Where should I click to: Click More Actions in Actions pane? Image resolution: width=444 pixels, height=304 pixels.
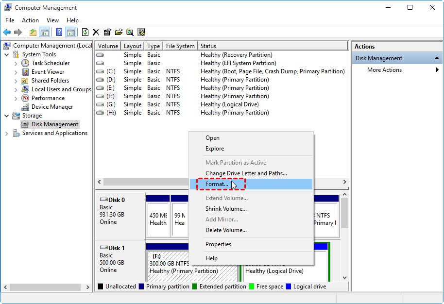pyautogui.click(x=385, y=69)
